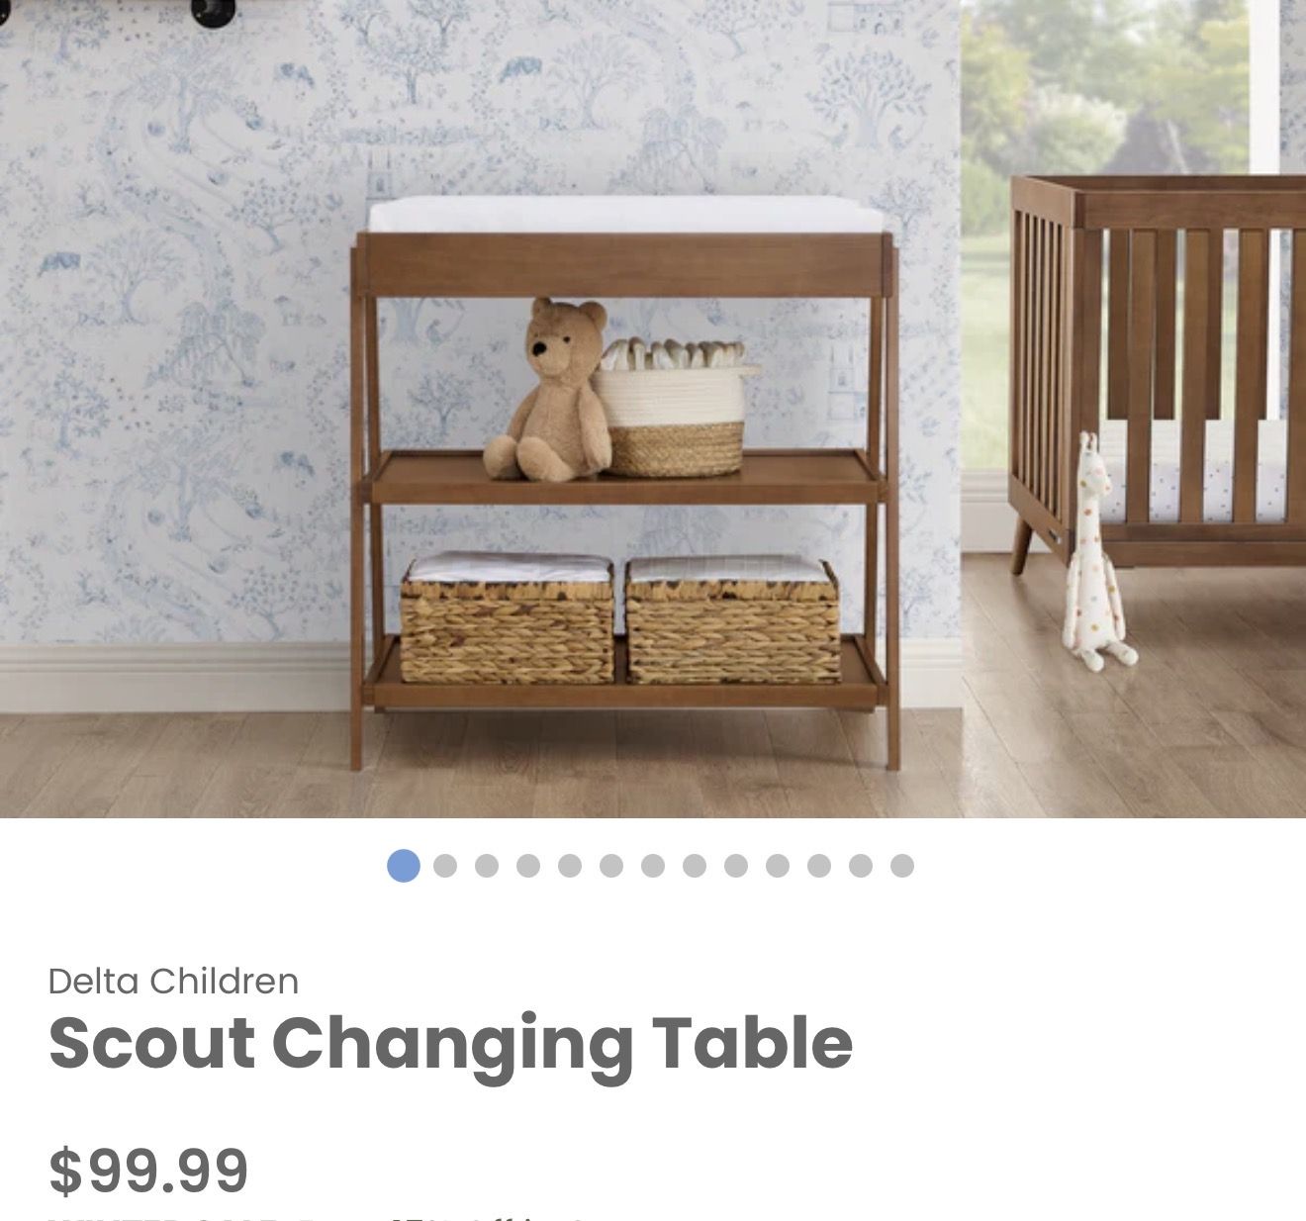Select the sixth carousel dot
Viewport: 1306px width, 1221px height.
(x=611, y=866)
